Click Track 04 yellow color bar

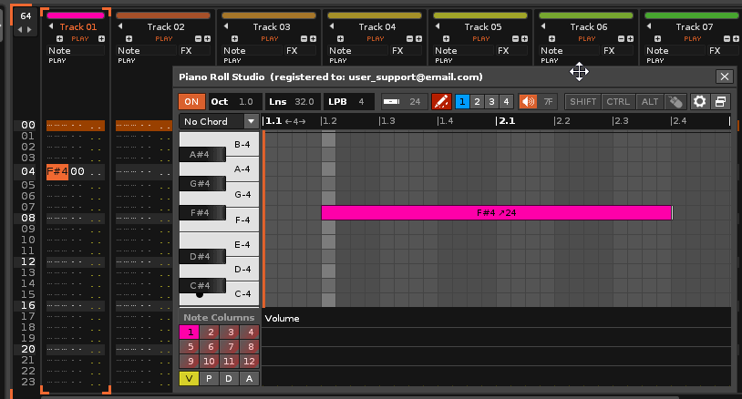pos(375,15)
